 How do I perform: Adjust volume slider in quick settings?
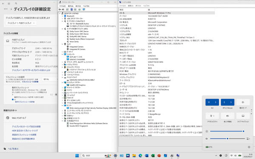click(227, 139)
